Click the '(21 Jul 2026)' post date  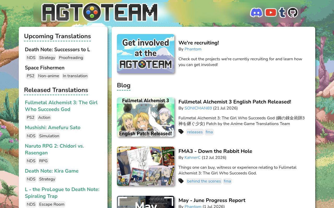[225, 108]
